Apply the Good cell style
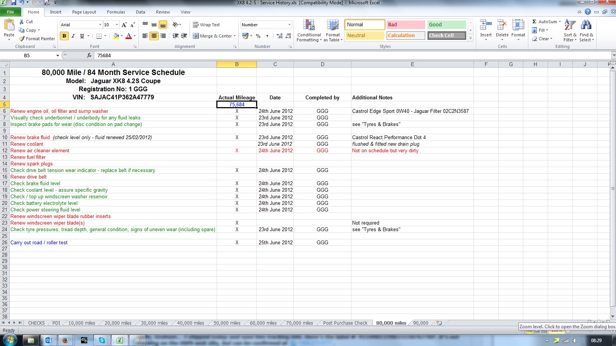Viewport: 616px width, 346px height. click(446, 25)
